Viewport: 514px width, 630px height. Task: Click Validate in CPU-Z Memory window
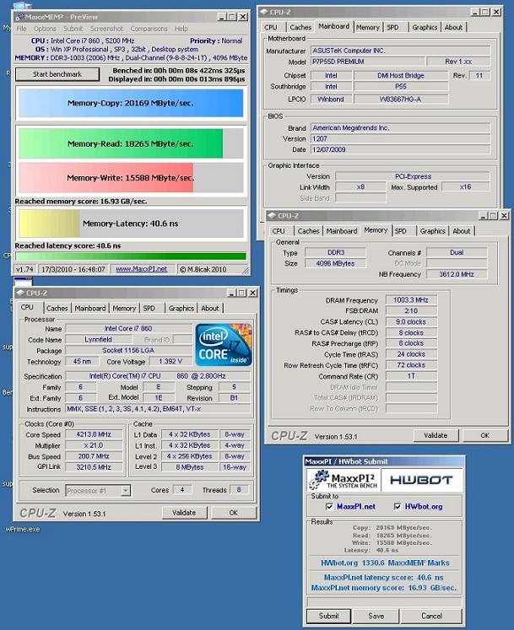pos(436,435)
